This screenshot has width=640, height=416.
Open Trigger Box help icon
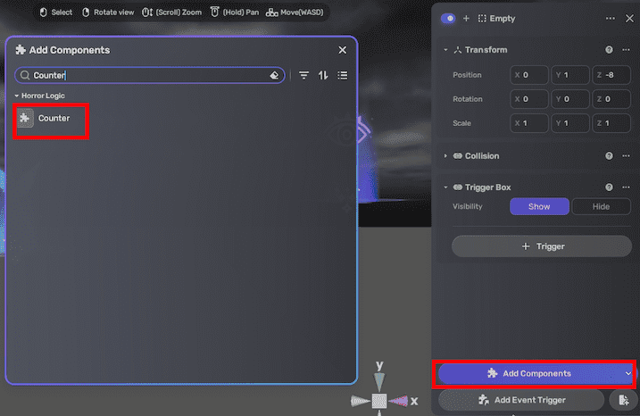[610, 187]
